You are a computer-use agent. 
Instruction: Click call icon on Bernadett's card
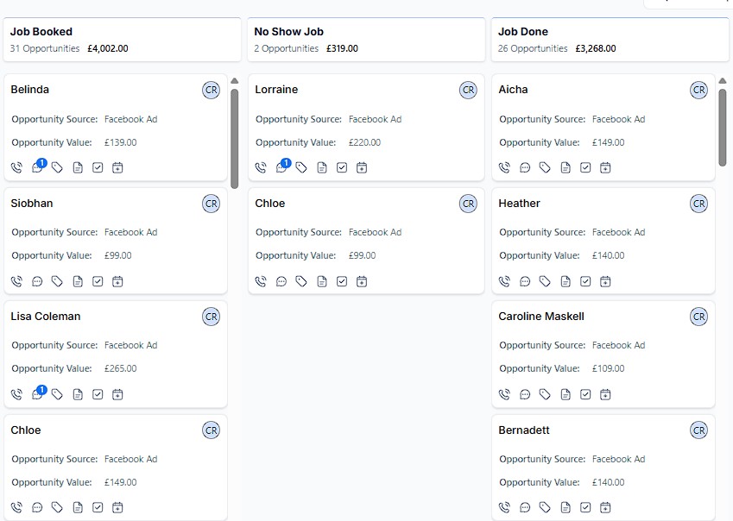click(504, 507)
